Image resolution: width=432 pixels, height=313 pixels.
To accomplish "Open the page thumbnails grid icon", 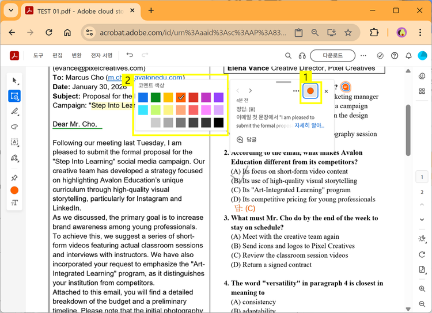I will [x=422, y=91].
